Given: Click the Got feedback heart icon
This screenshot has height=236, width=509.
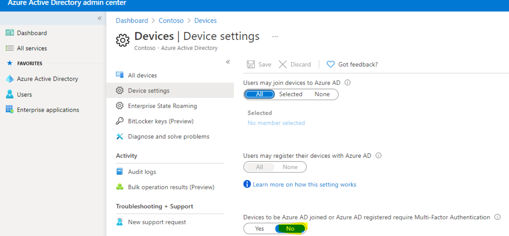Looking at the screenshot, I should click(331, 64).
